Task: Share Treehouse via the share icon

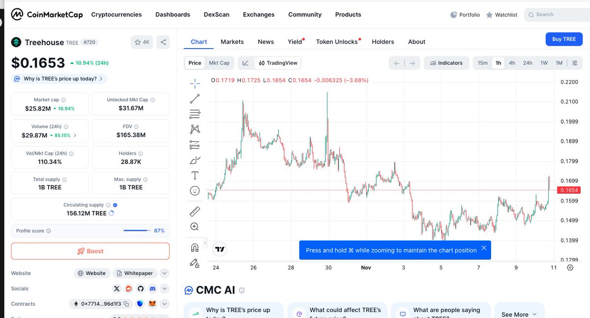Action: click(x=163, y=42)
